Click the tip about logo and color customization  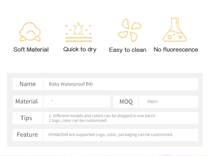78,121
